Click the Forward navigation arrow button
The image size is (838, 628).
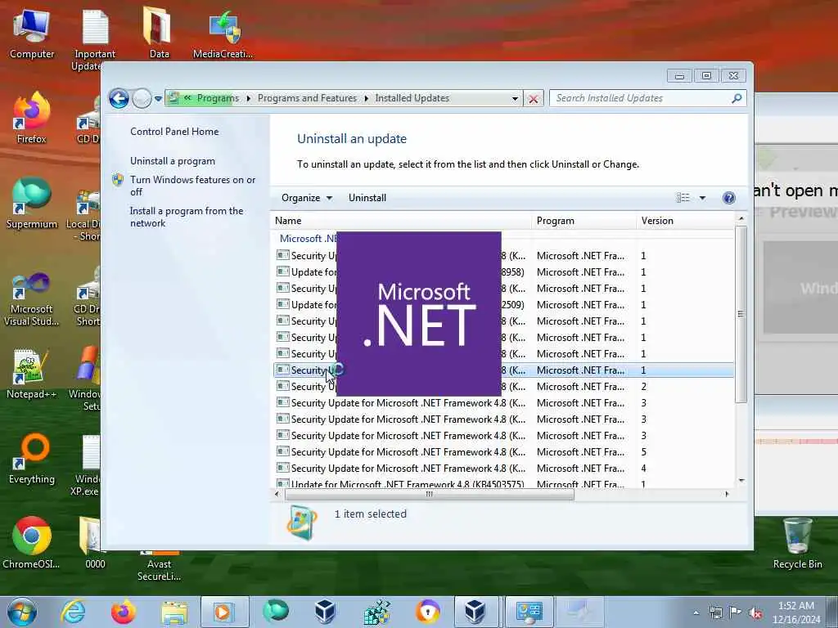[142, 98]
